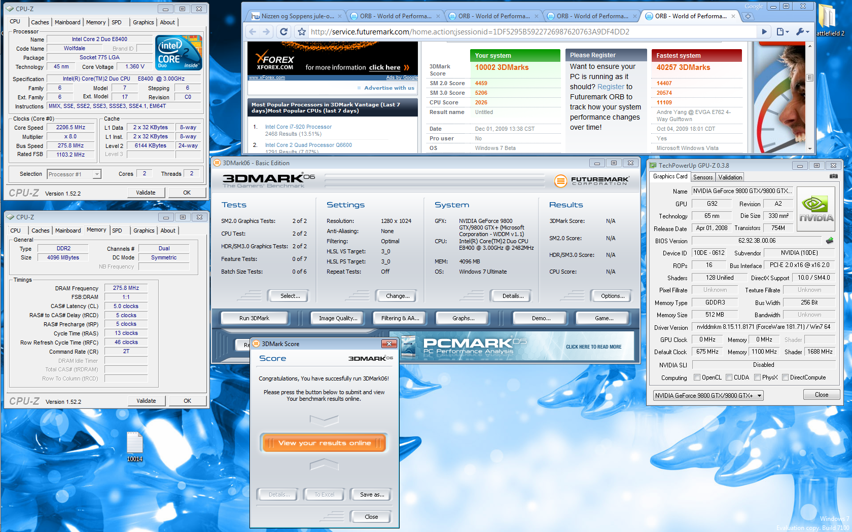This screenshot has width=852, height=532.
Task: Click the Futuremark Corporation logo
Action: click(x=591, y=181)
